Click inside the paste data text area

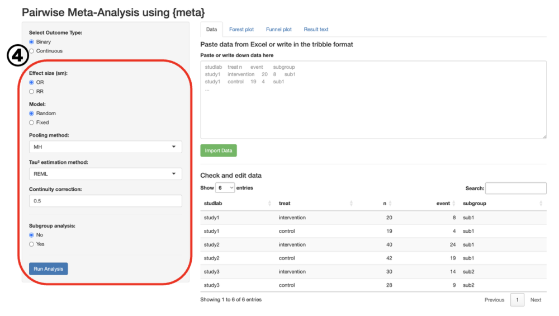coord(373,100)
